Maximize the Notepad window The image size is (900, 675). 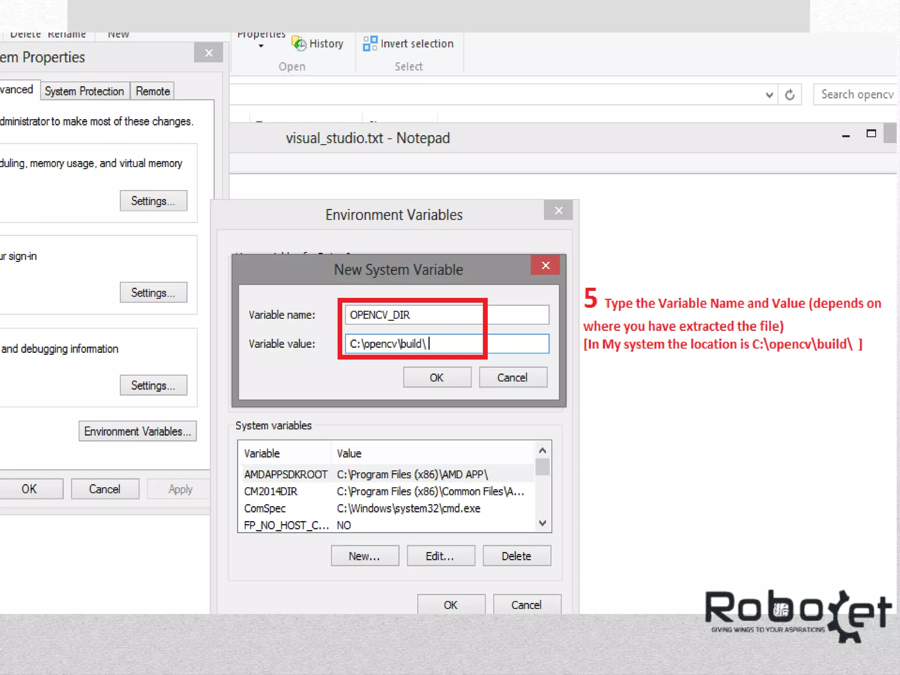(871, 134)
